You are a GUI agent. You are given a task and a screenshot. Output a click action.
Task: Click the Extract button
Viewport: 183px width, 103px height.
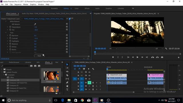point(157,57)
